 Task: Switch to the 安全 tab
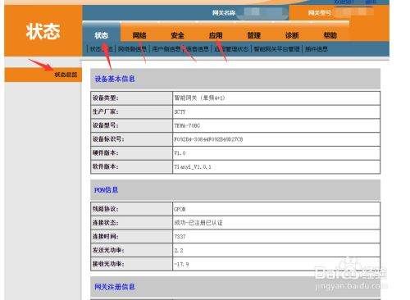(177, 35)
